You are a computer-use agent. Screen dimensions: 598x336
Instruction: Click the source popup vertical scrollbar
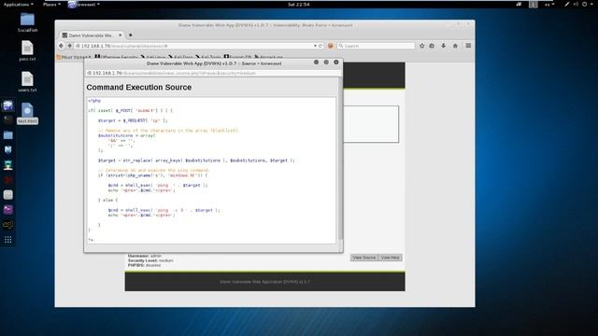point(340,160)
